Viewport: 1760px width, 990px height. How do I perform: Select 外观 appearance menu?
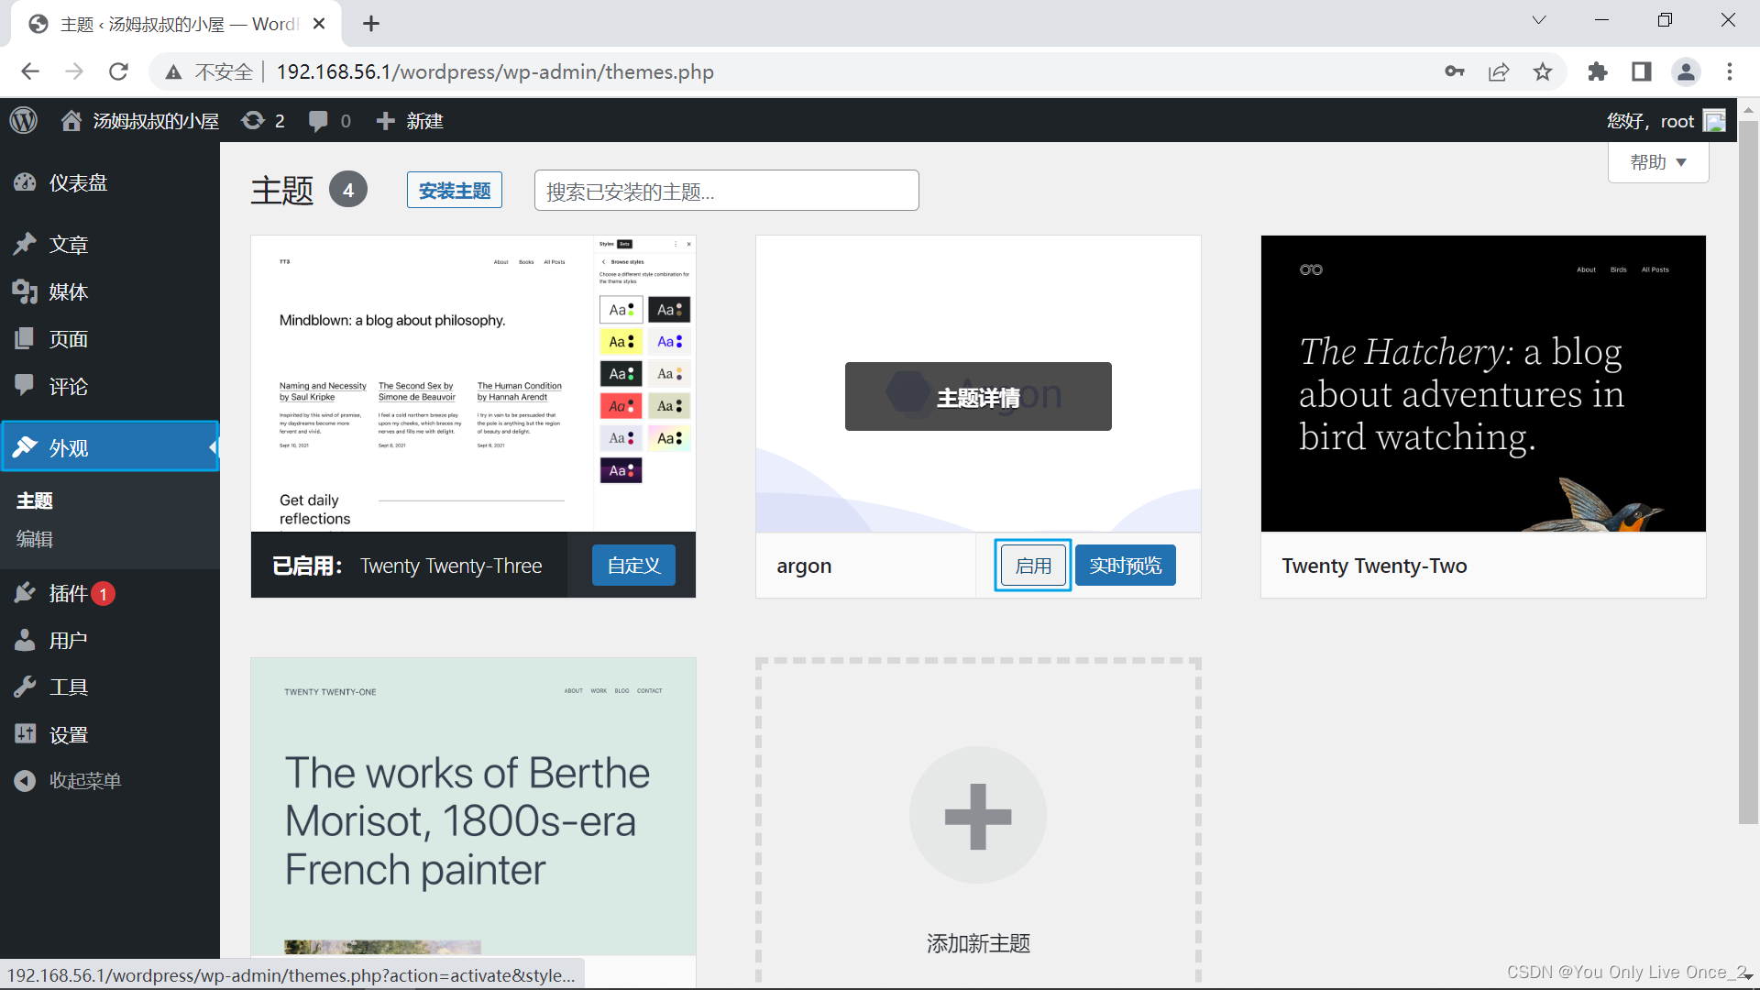point(110,447)
